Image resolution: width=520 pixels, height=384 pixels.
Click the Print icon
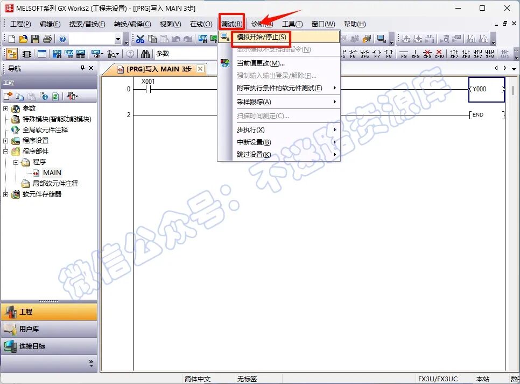(47, 39)
